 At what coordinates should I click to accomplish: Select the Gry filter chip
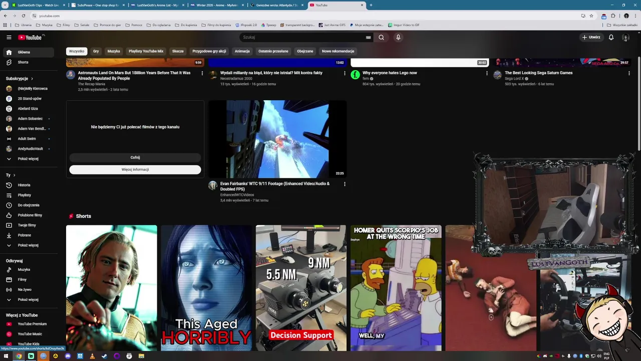(96, 51)
